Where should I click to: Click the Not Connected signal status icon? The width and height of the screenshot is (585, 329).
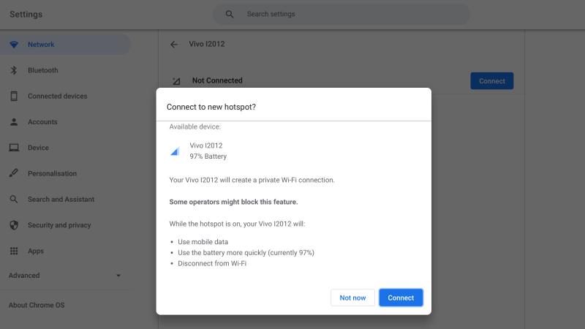pyautogui.click(x=176, y=81)
